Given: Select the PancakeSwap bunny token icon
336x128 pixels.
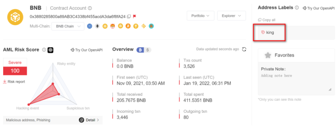Looking at the screenshot, I should [x=151, y=26].
